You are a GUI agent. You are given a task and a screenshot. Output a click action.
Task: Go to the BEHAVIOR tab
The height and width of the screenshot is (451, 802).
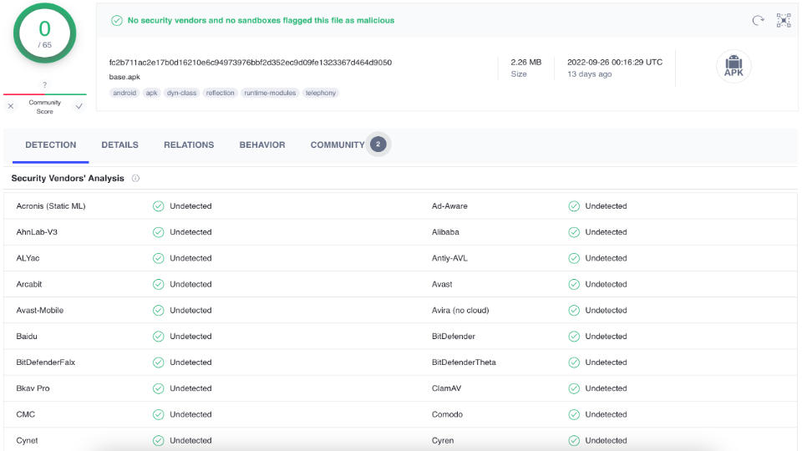[x=262, y=145]
